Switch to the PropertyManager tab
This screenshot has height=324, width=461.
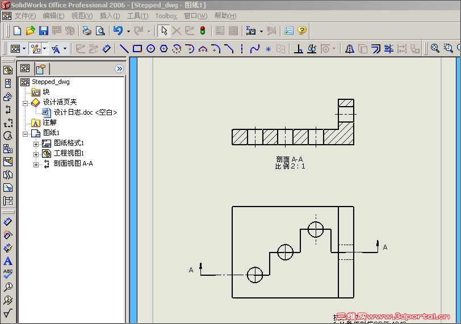coord(41,69)
